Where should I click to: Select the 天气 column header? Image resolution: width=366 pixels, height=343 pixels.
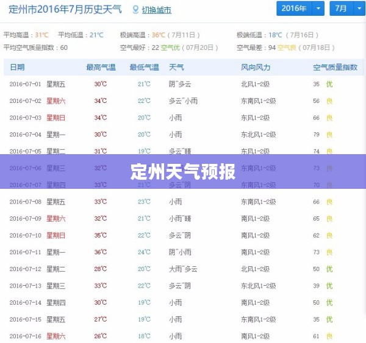(176, 67)
